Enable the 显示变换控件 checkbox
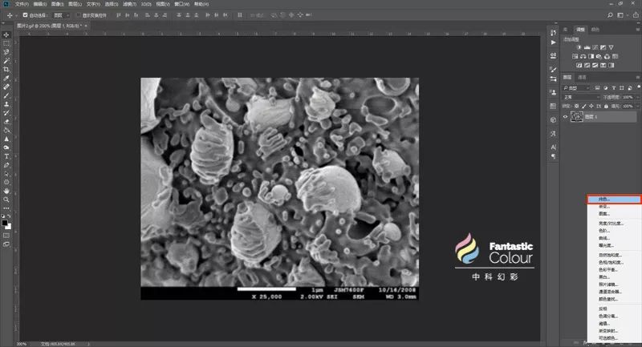 coord(77,15)
